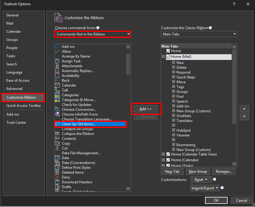Open the Reset customizations dropdown

[x=201, y=180]
